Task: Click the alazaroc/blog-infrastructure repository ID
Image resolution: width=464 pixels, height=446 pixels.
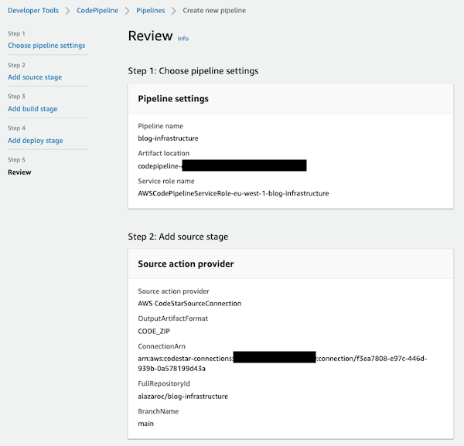Action: click(x=183, y=396)
